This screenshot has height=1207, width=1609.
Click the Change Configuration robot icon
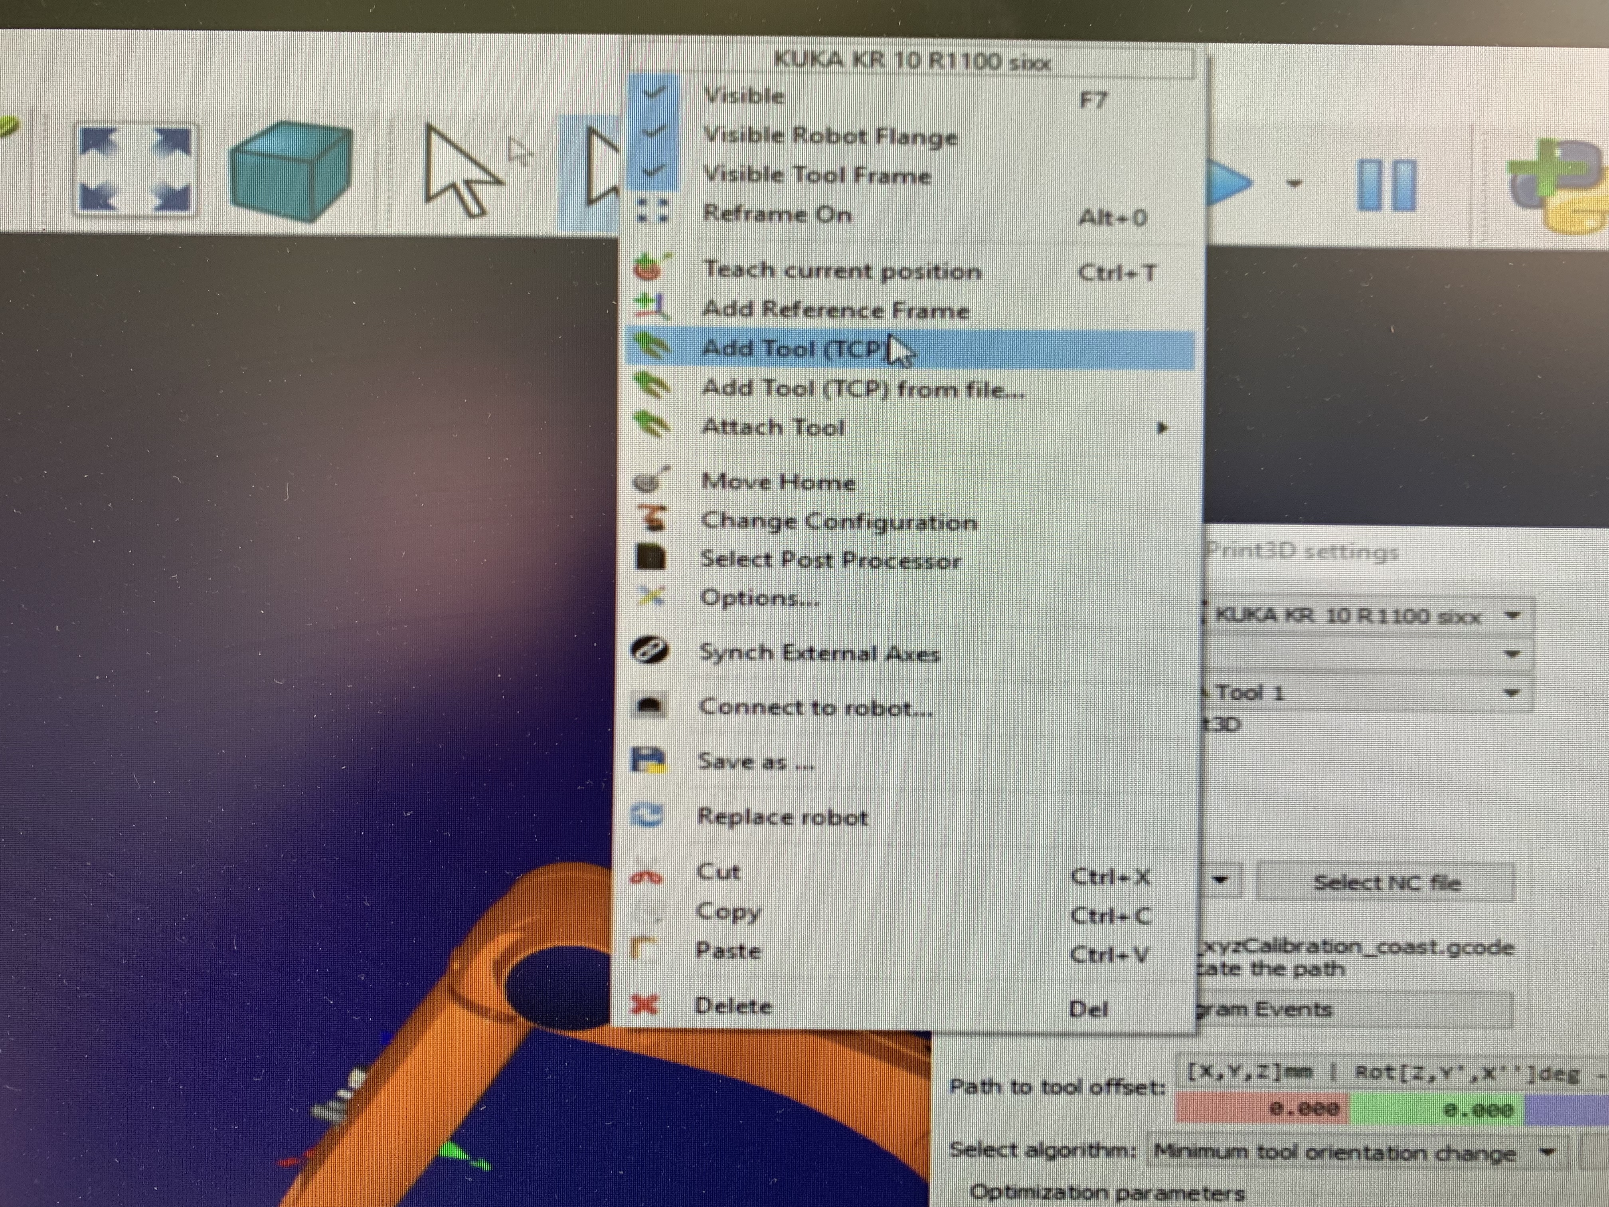pyautogui.click(x=652, y=518)
